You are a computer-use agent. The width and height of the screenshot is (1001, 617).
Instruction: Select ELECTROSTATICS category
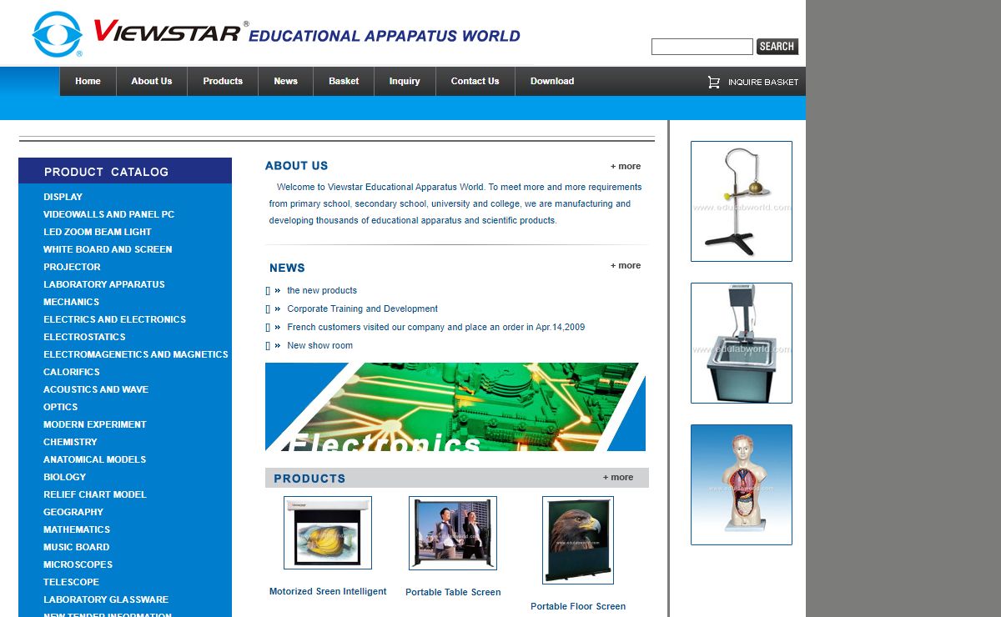(x=84, y=337)
